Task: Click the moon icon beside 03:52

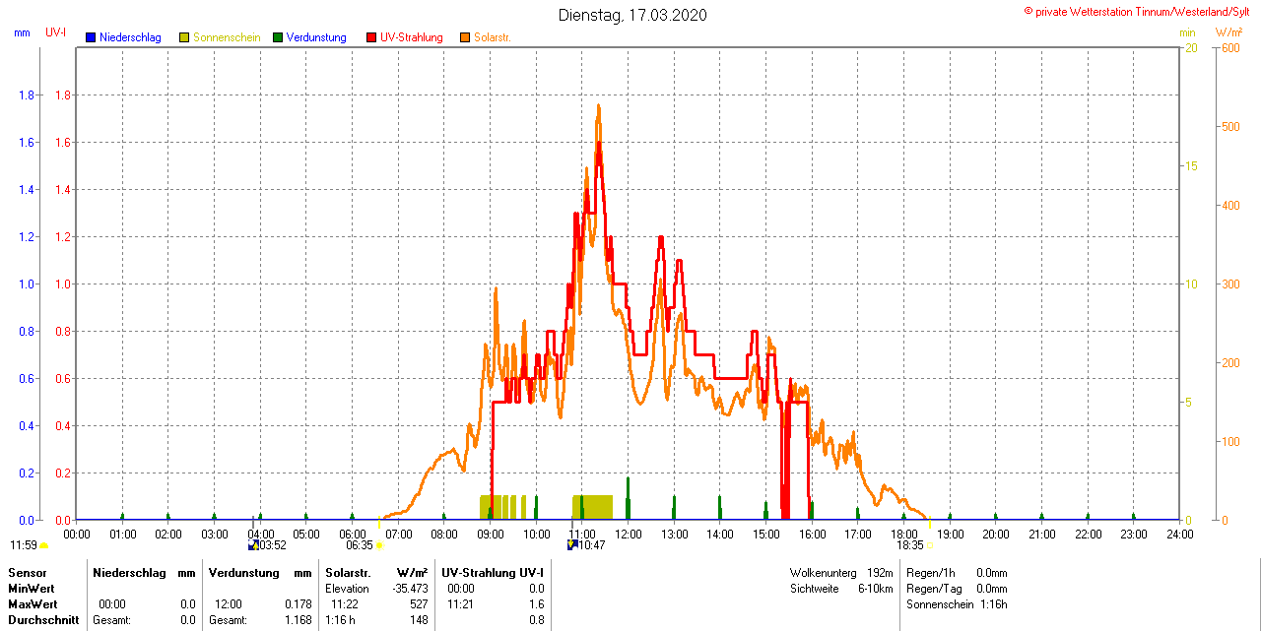Action: click(x=253, y=544)
